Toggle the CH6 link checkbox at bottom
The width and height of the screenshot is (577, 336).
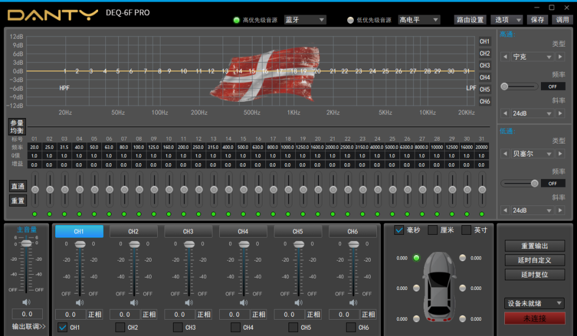pyautogui.click(x=350, y=327)
